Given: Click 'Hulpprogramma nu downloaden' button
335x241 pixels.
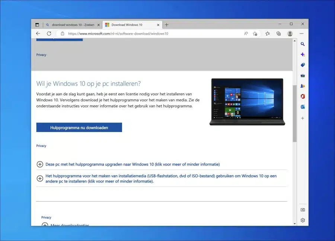Looking at the screenshot, I should click(x=79, y=128).
